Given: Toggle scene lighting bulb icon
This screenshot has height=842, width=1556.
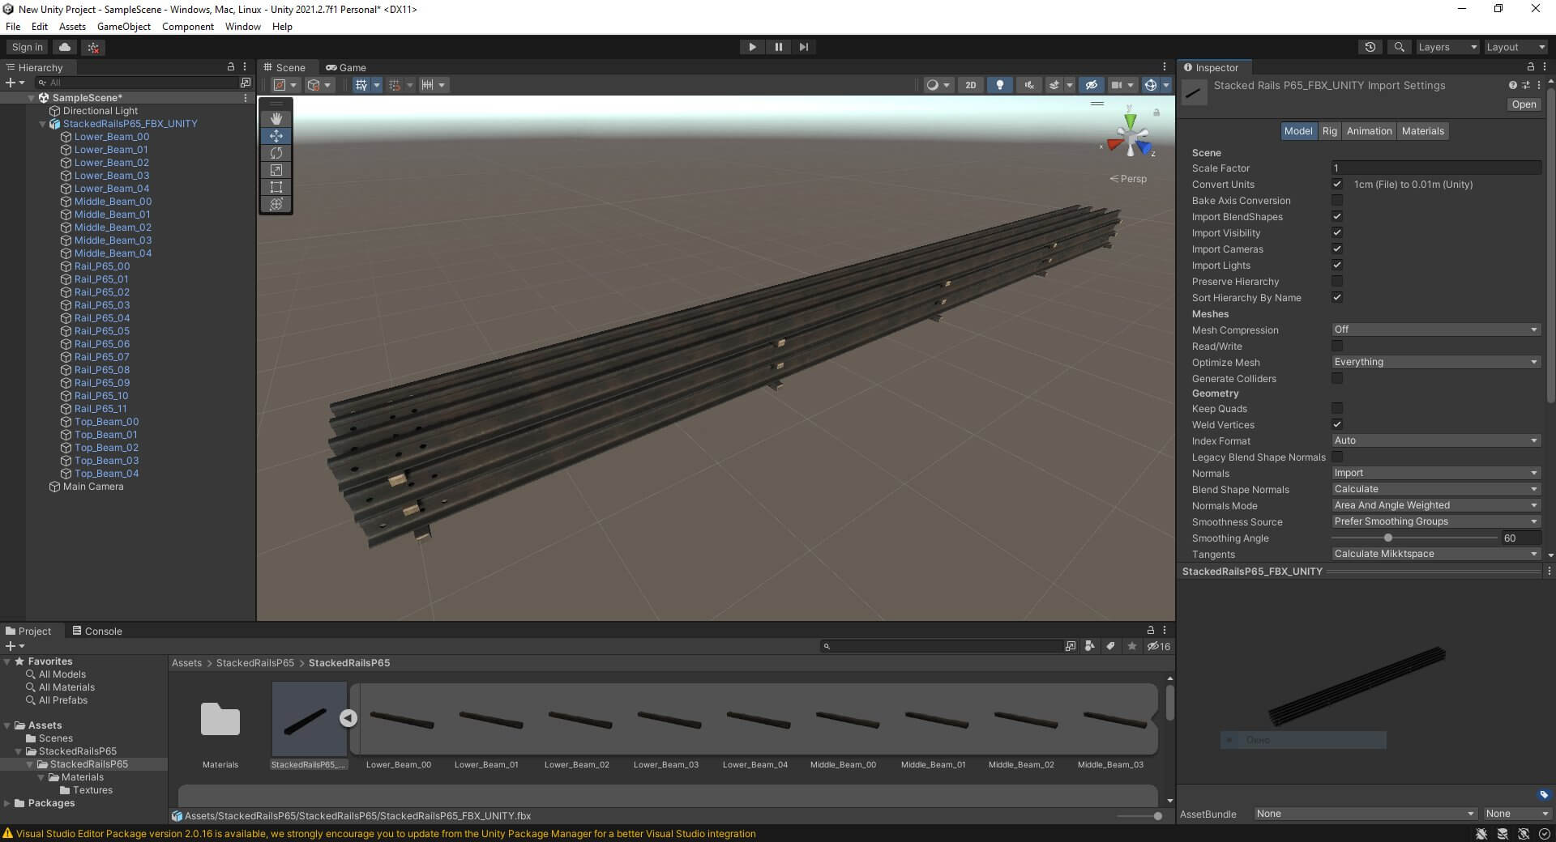Looking at the screenshot, I should 1000,85.
